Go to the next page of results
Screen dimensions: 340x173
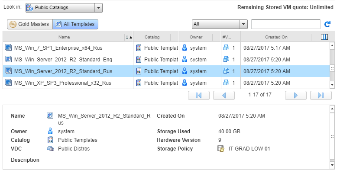click(295, 95)
